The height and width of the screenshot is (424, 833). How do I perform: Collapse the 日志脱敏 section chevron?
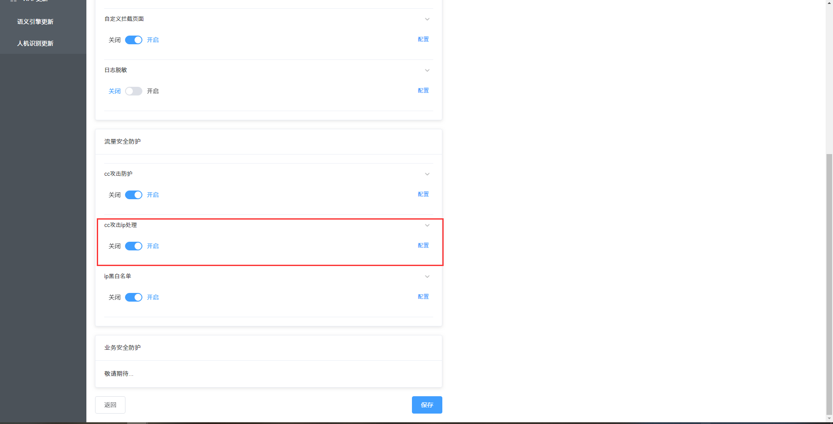427,70
